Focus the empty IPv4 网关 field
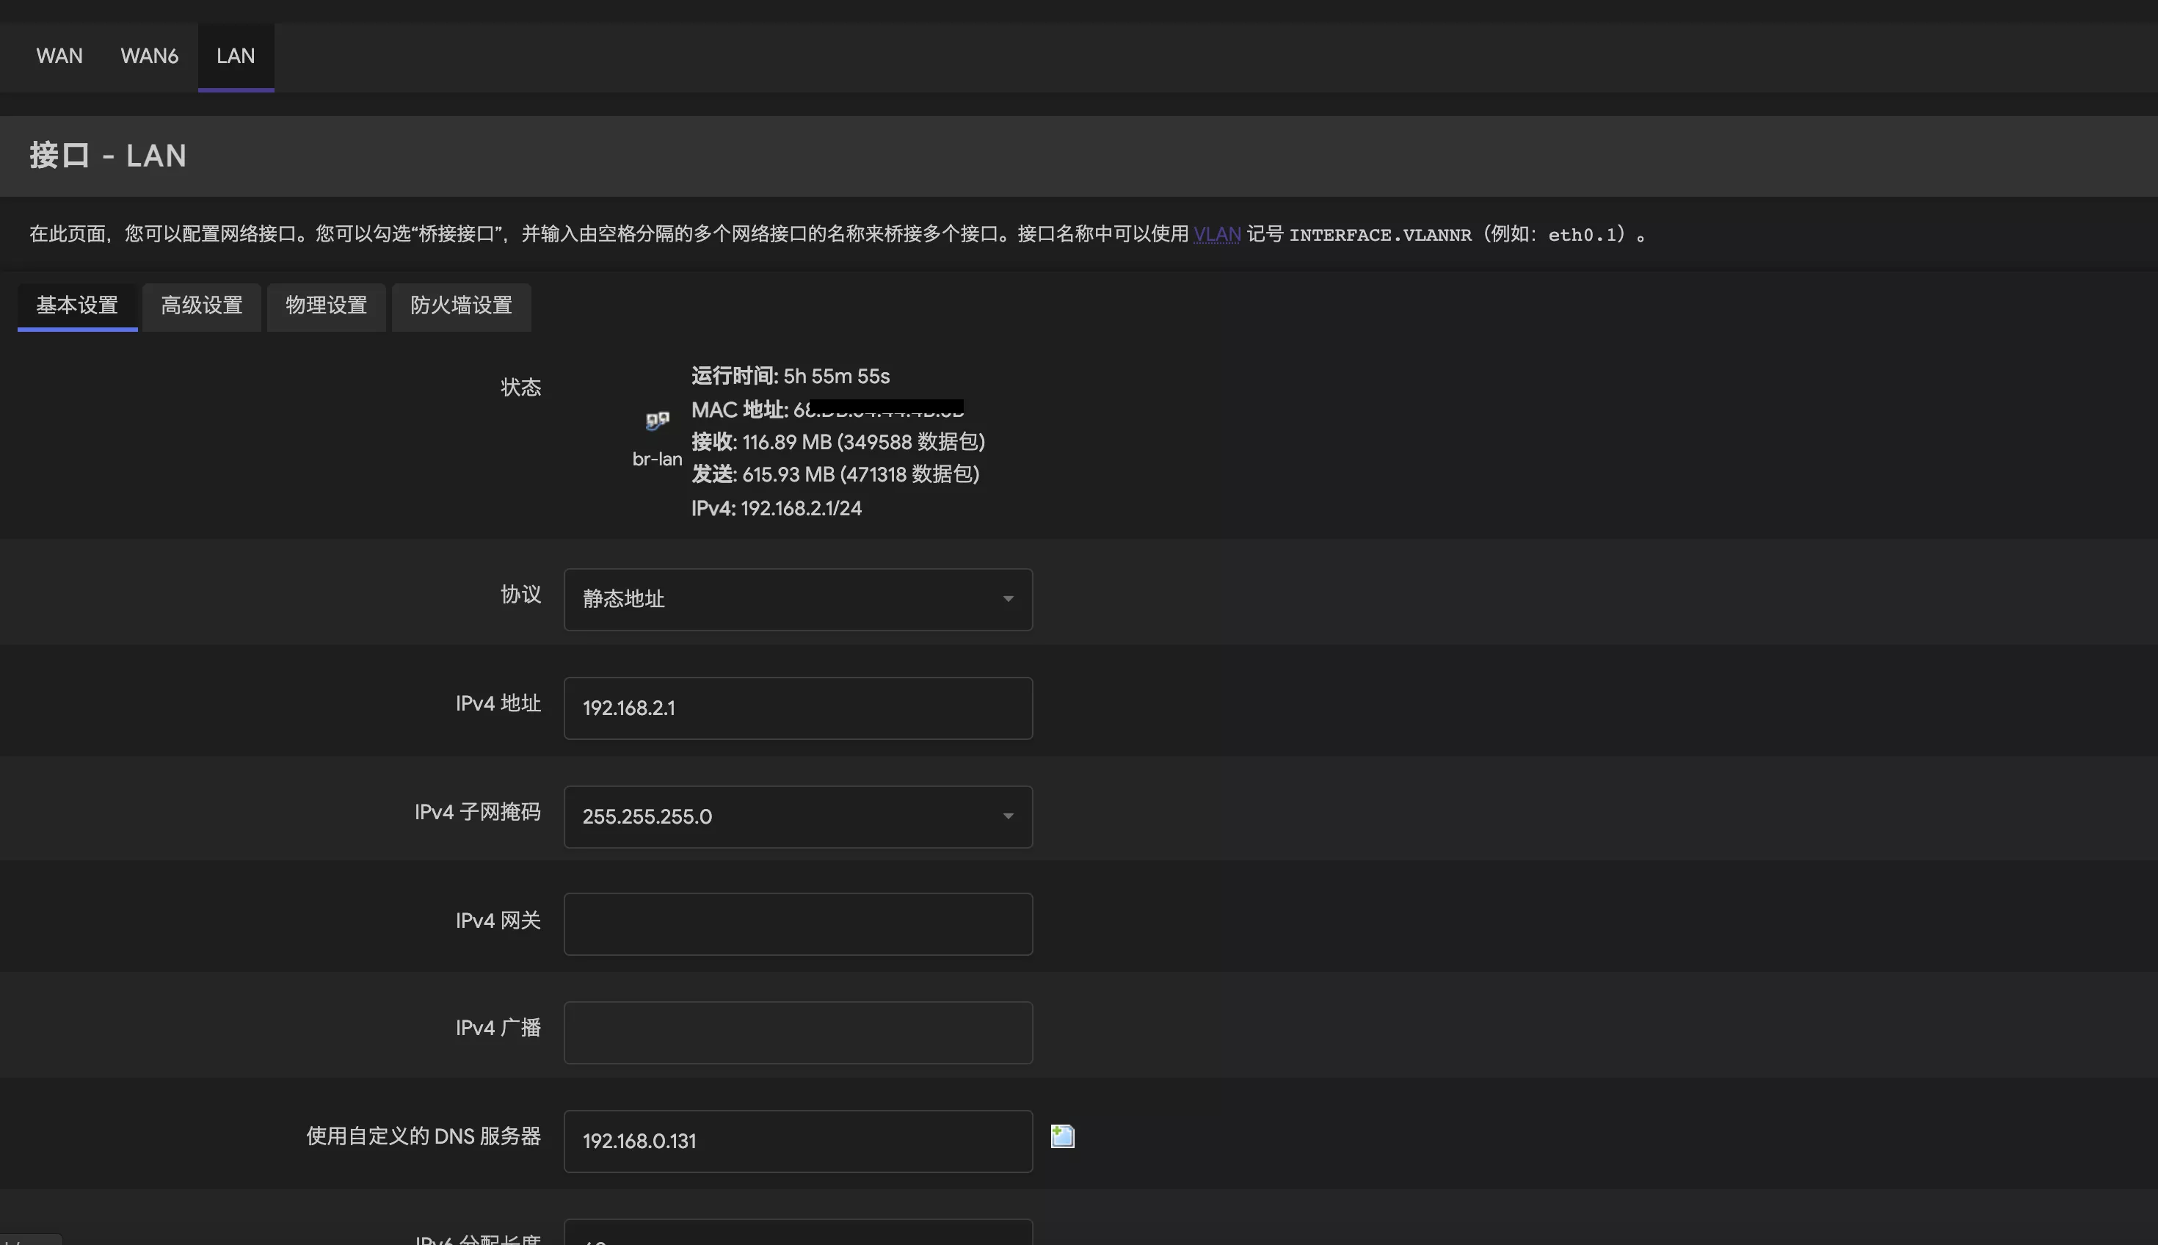 797,923
